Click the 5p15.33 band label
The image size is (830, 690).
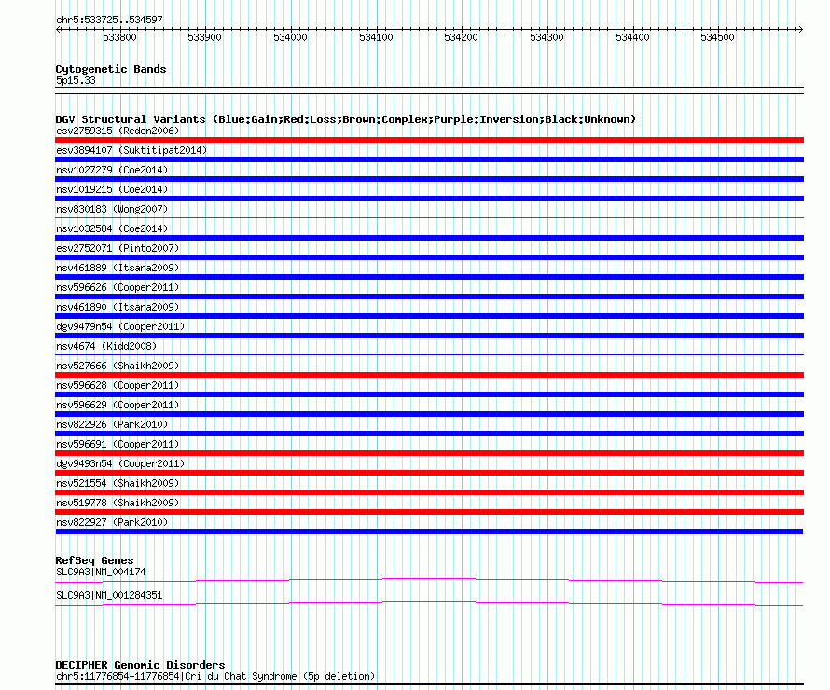76,80
